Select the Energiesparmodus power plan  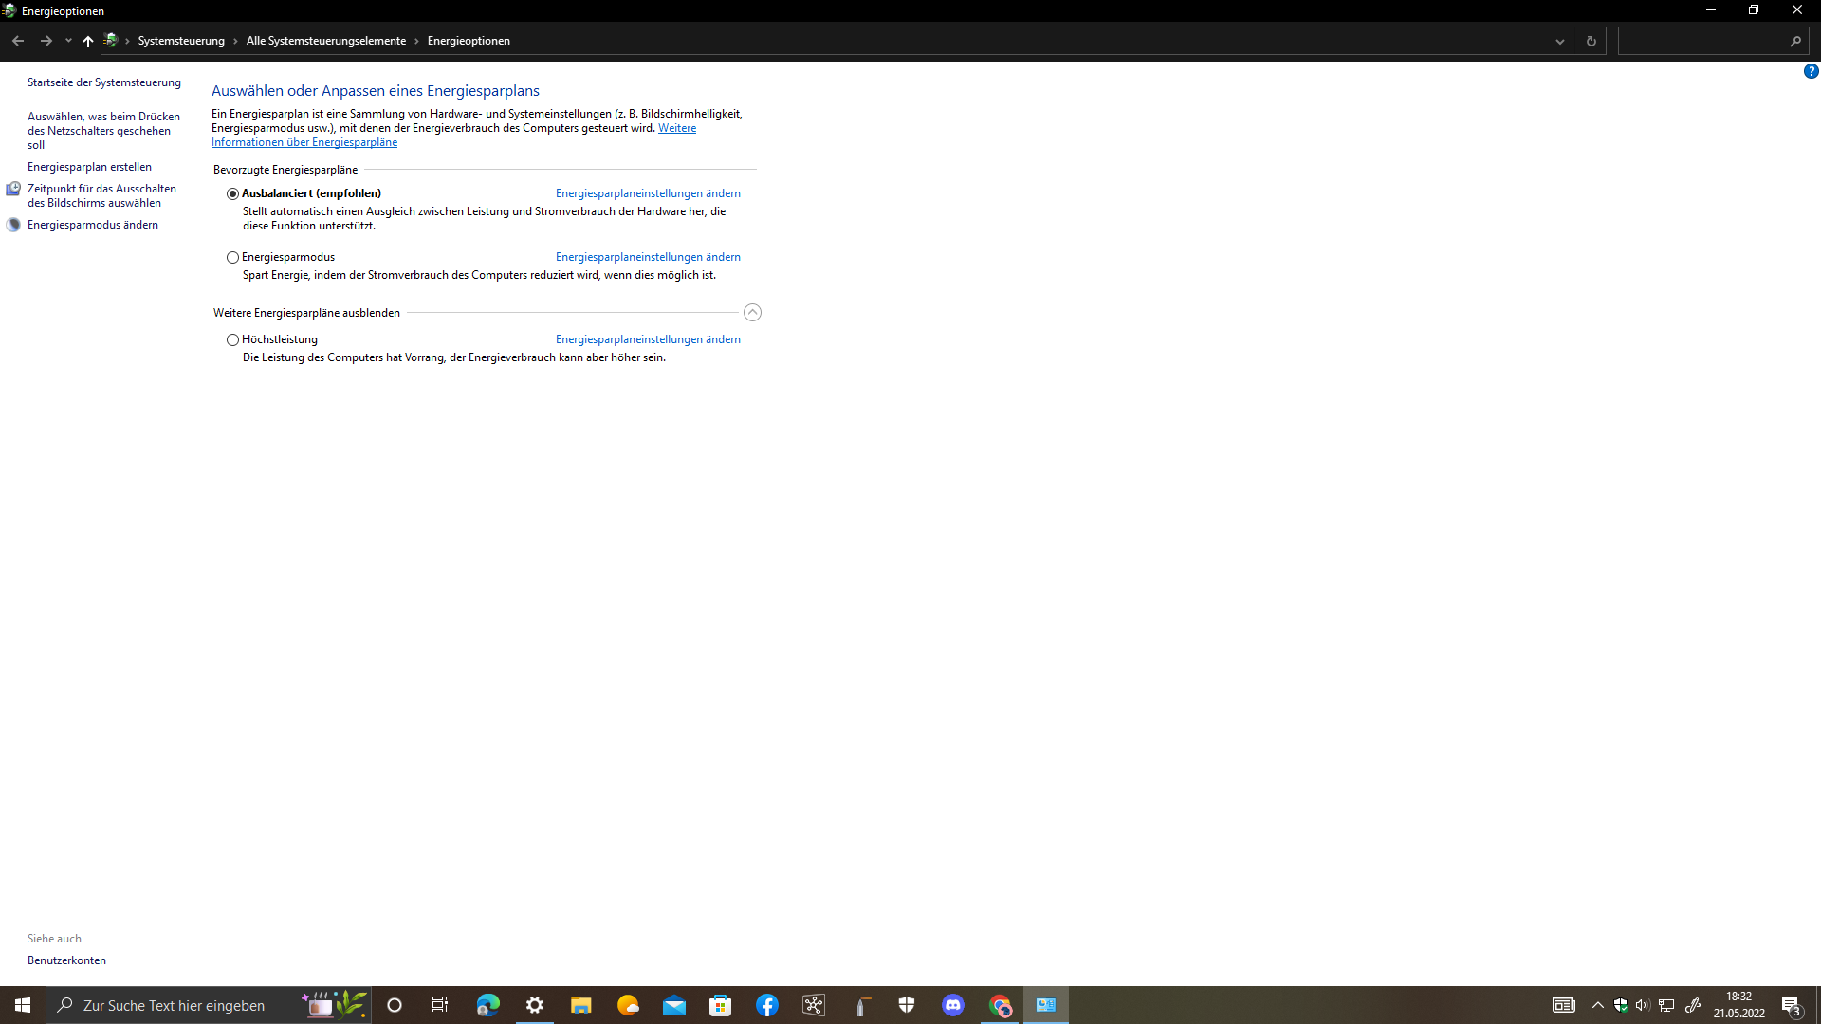[232, 257]
